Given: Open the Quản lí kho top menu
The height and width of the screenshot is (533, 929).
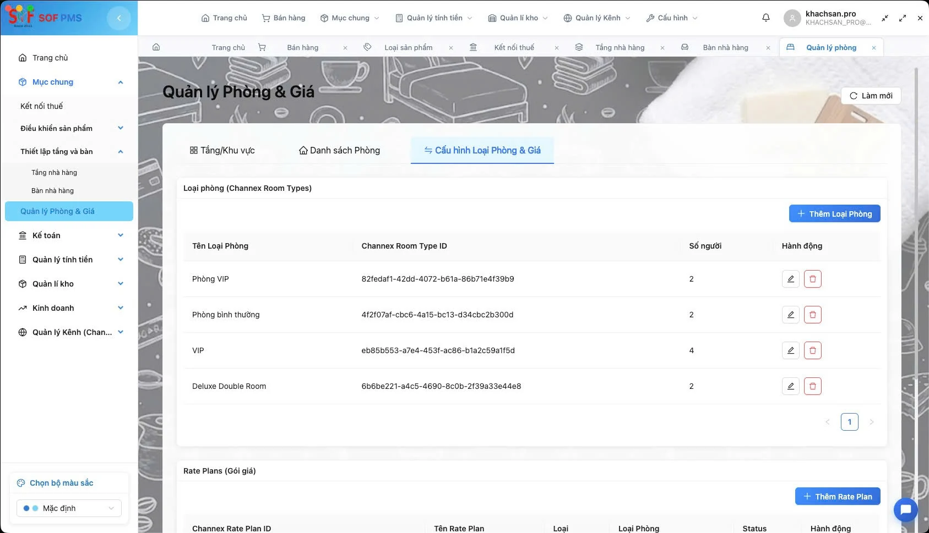Looking at the screenshot, I should (518, 18).
